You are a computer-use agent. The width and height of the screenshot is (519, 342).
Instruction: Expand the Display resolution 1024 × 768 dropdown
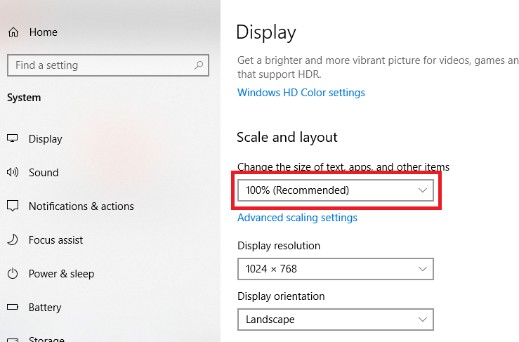click(336, 269)
